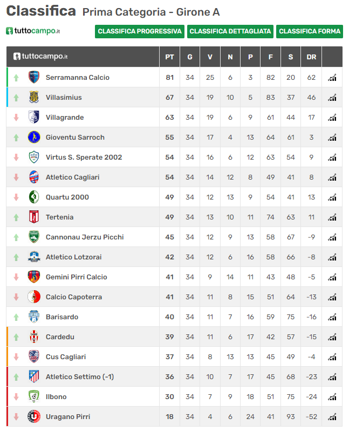Open the Classifica Forma view
The width and height of the screenshot is (349, 432).
click(310, 31)
